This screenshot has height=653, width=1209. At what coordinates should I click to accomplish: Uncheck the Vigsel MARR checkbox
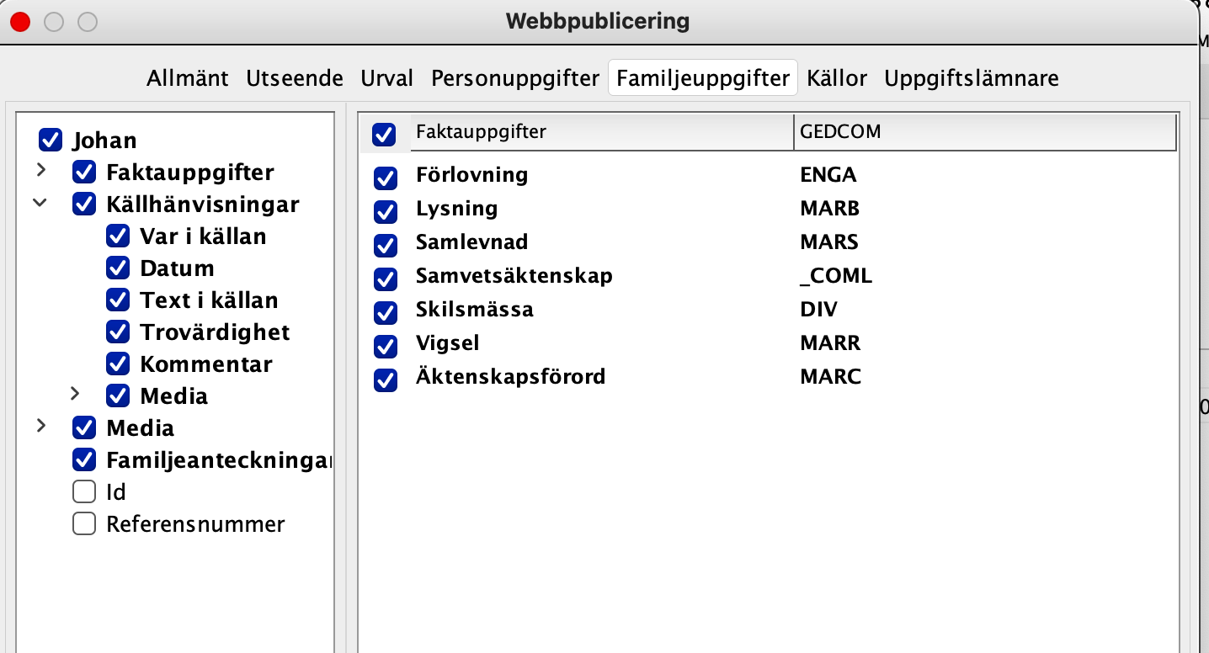coord(386,346)
